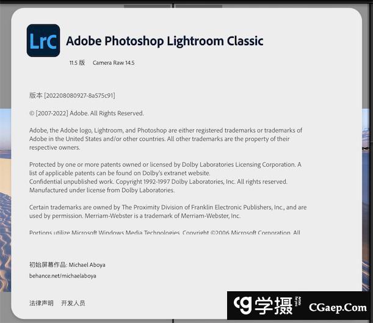Screen dimensions: 373x323
Task: Click the CGaep.Com watermark text
Action: pyautogui.click(x=338, y=308)
